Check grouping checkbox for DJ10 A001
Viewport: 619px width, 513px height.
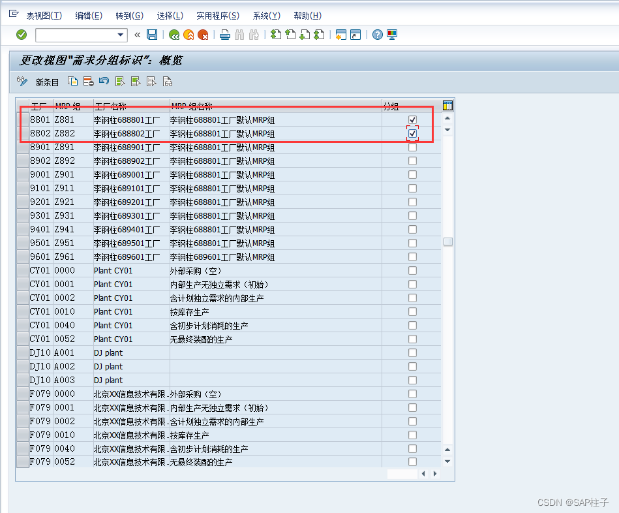(x=412, y=352)
